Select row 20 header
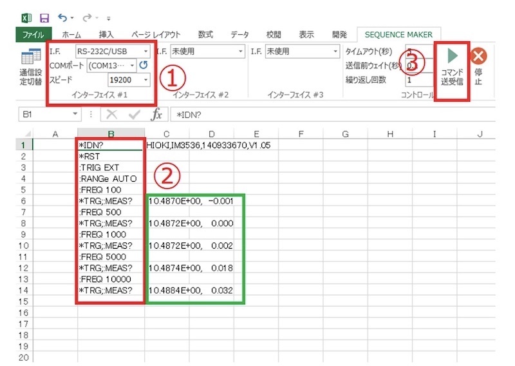515x366 pixels. tap(24, 358)
